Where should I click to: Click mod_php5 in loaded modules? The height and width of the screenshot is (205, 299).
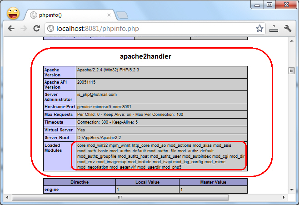tap(172, 167)
